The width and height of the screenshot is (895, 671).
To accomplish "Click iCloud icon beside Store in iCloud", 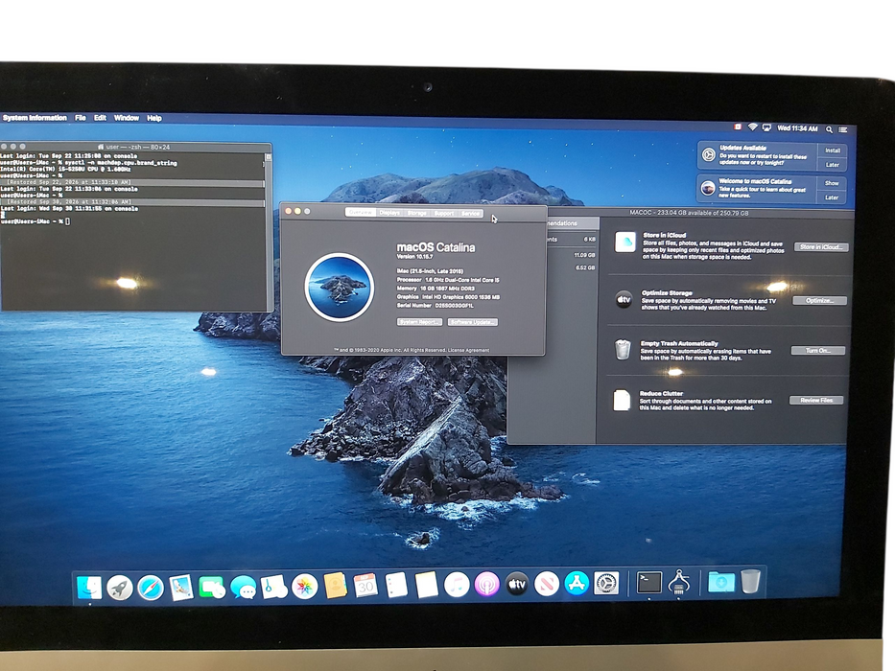I will (625, 242).
